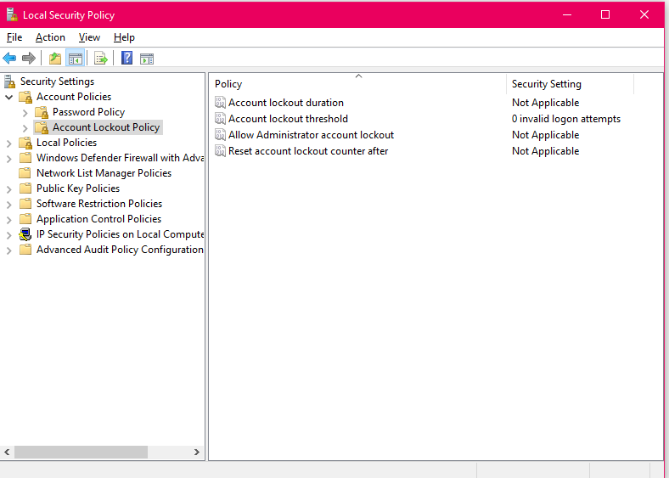669x478 pixels.
Task: Click the Account Lockout Policy folder icon
Action: [x=42, y=127]
